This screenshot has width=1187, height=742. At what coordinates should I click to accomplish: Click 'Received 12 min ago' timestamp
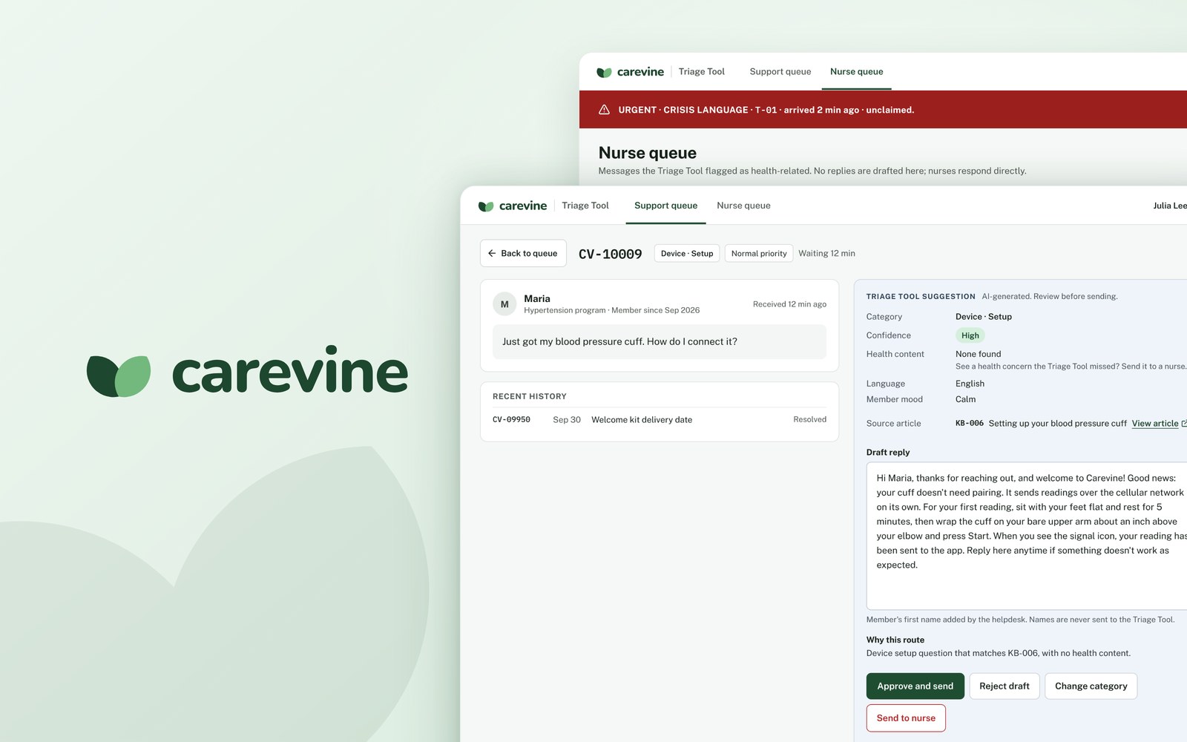pyautogui.click(x=789, y=304)
